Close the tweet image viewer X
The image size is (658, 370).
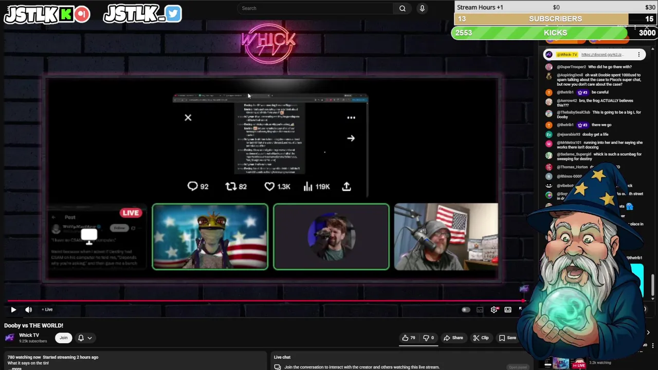pos(188,118)
